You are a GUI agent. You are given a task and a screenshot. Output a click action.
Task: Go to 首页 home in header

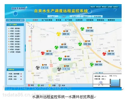(93, 7)
